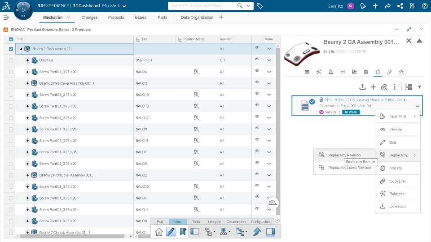Open the search options dropdown arrow

coord(248,6)
